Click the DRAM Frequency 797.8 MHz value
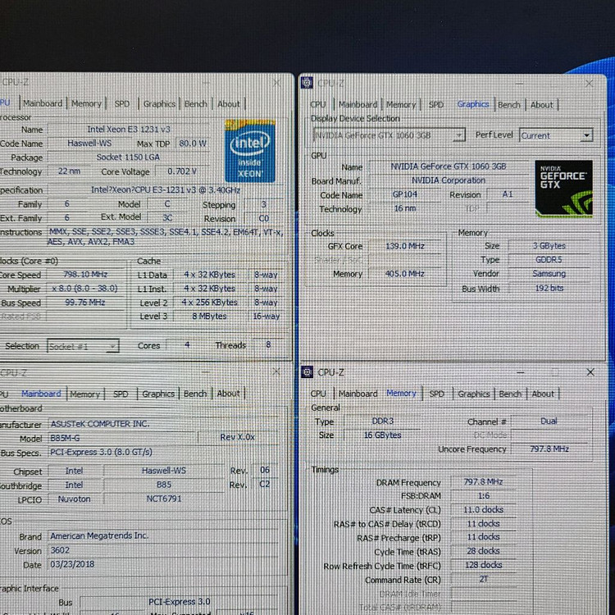Image resolution: width=615 pixels, height=615 pixels. tap(483, 481)
